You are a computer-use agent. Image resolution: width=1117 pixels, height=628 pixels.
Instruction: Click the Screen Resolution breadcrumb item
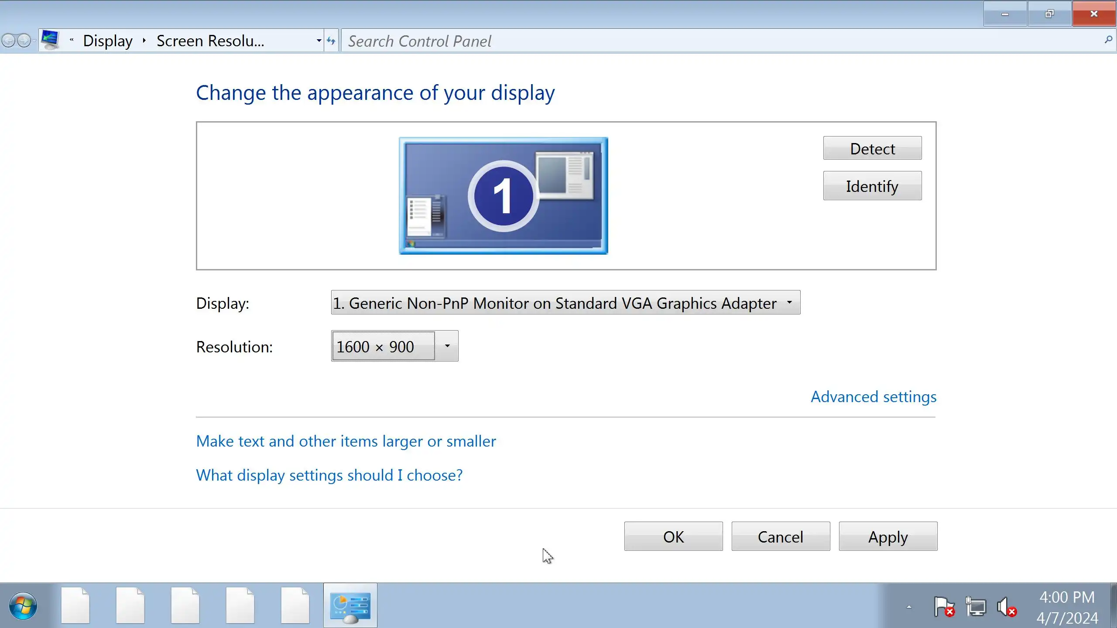click(x=210, y=41)
